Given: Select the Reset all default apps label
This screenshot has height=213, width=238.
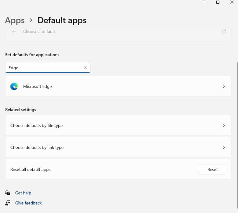Looking at the screenshot, I should (x=30, y=170).
